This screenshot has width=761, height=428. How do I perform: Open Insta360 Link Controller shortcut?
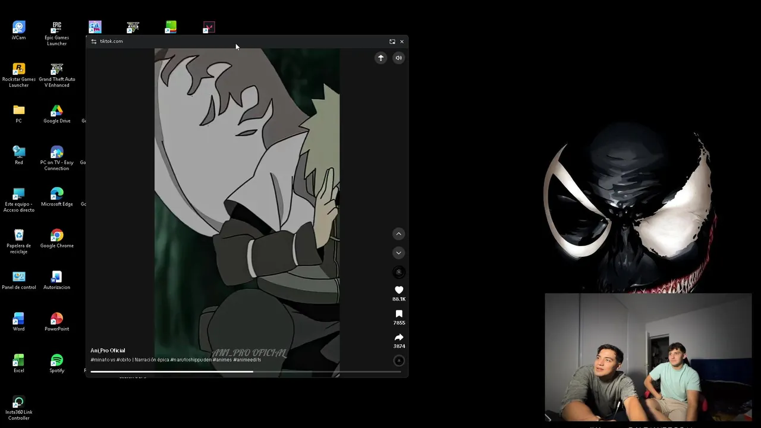[x=19, y=408]
